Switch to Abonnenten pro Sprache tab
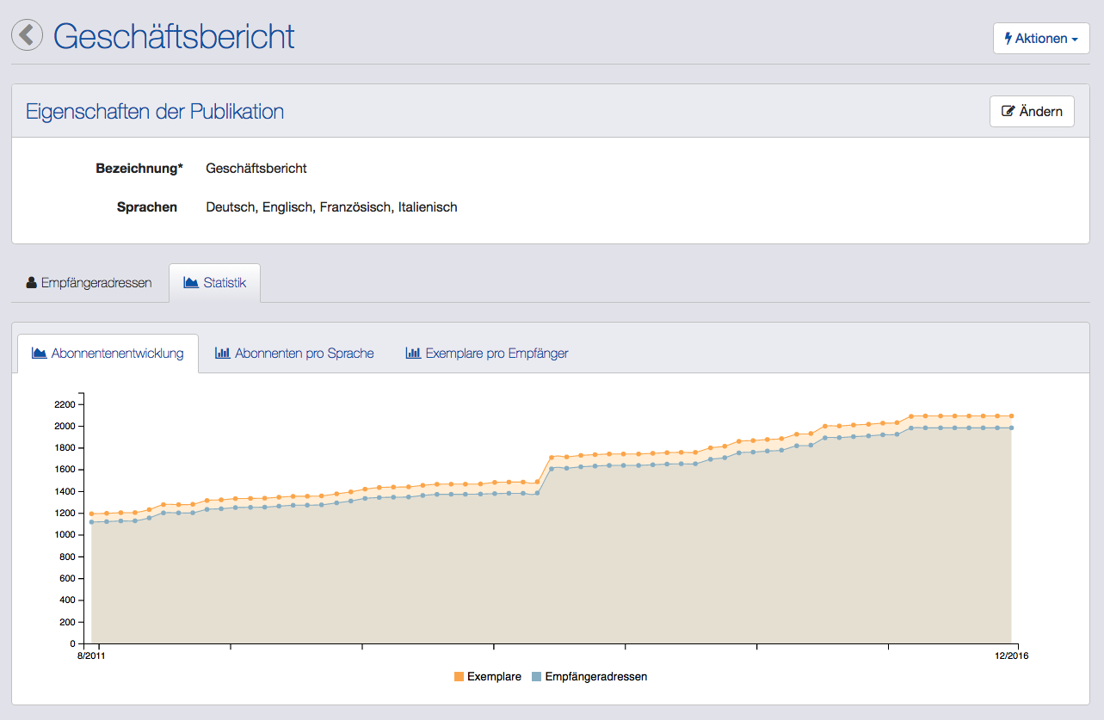Screen dimensions: 1104x720 point(294,354)
